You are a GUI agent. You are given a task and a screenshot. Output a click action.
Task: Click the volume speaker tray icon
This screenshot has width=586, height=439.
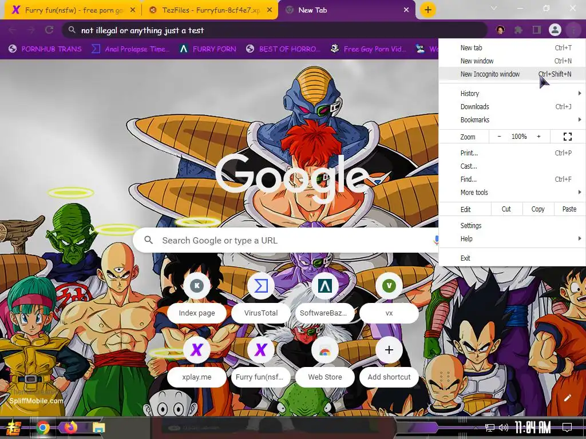(x=504, y=428)
